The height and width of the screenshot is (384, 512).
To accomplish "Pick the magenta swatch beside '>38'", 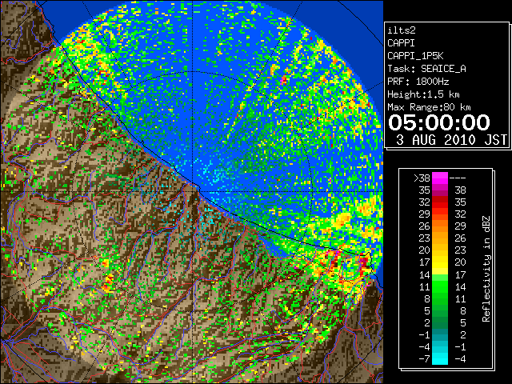I will click(440, 178).
